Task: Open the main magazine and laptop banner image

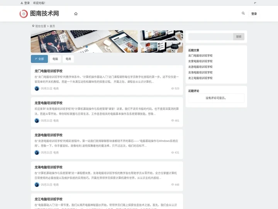Action: pos(84,41)
